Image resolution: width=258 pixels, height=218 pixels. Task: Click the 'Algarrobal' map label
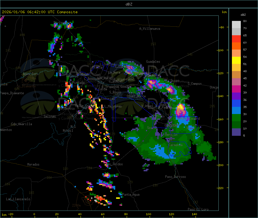point(126,79)
